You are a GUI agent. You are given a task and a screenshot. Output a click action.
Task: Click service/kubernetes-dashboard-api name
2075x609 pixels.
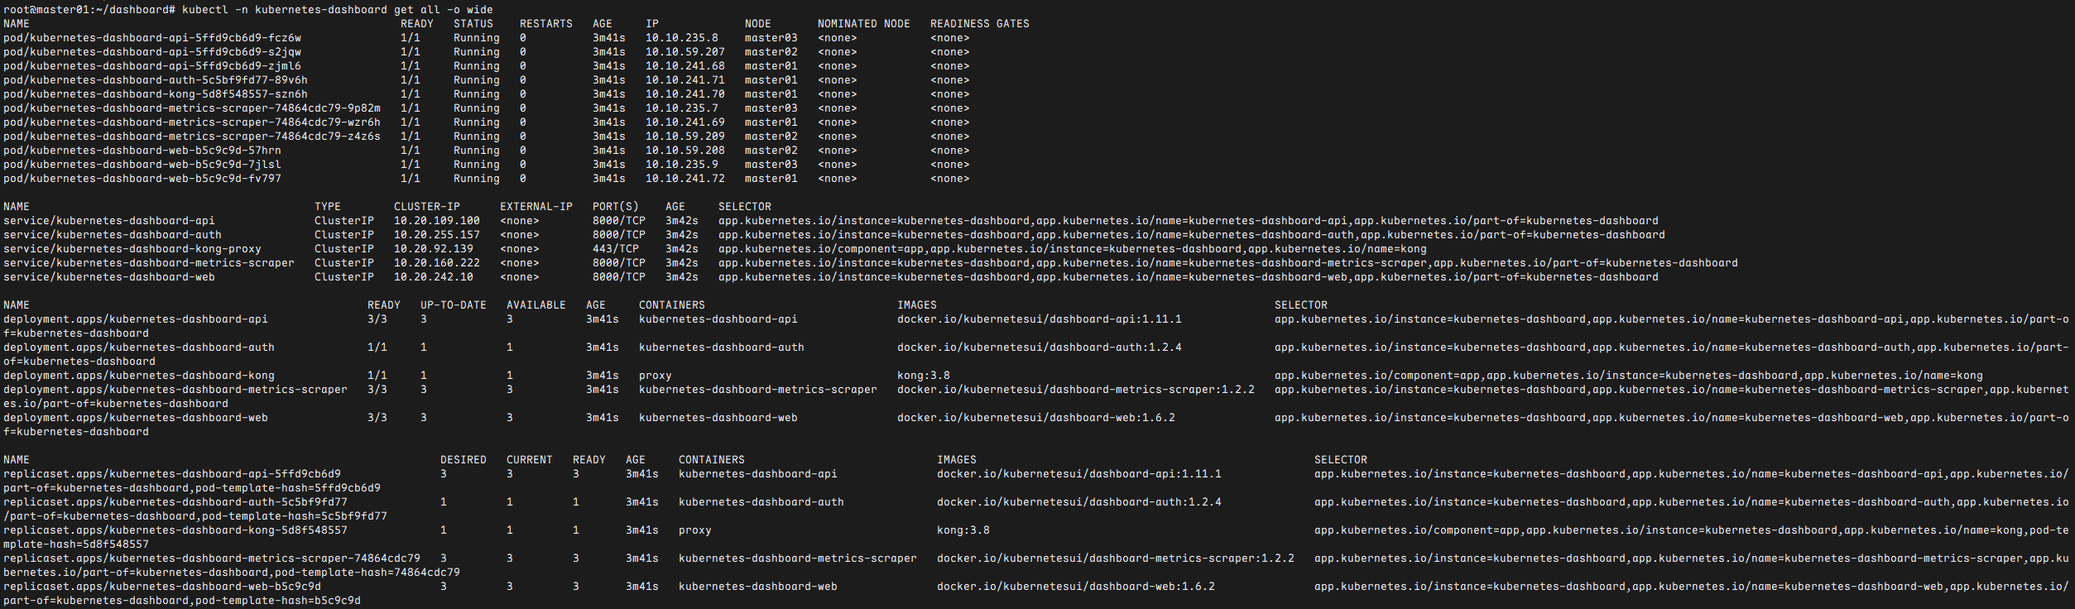click(x=109, y=221)
